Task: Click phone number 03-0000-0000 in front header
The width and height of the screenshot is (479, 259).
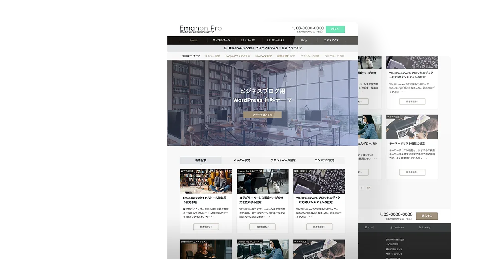Action: (x=310, y=28)
